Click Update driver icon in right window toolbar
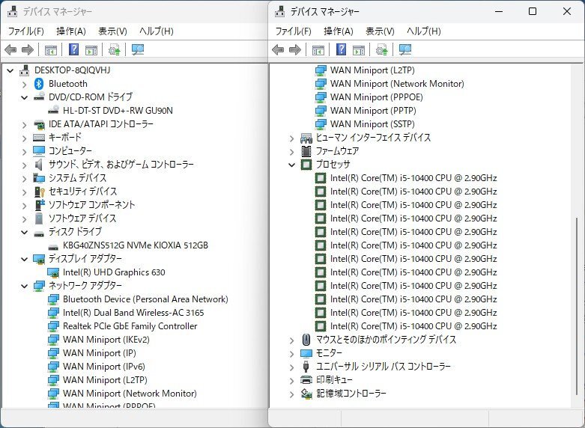 coord(381,49)
